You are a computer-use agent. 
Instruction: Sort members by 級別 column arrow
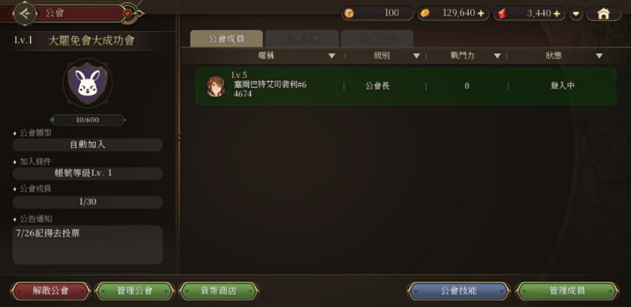pos(417,56)
